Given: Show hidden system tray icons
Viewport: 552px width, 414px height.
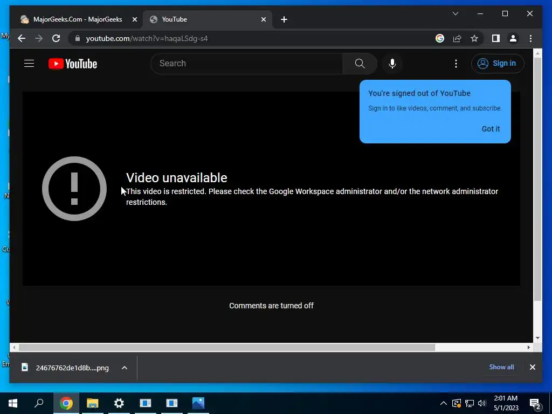Looking at the screenshot, I should tap(444, 403).
